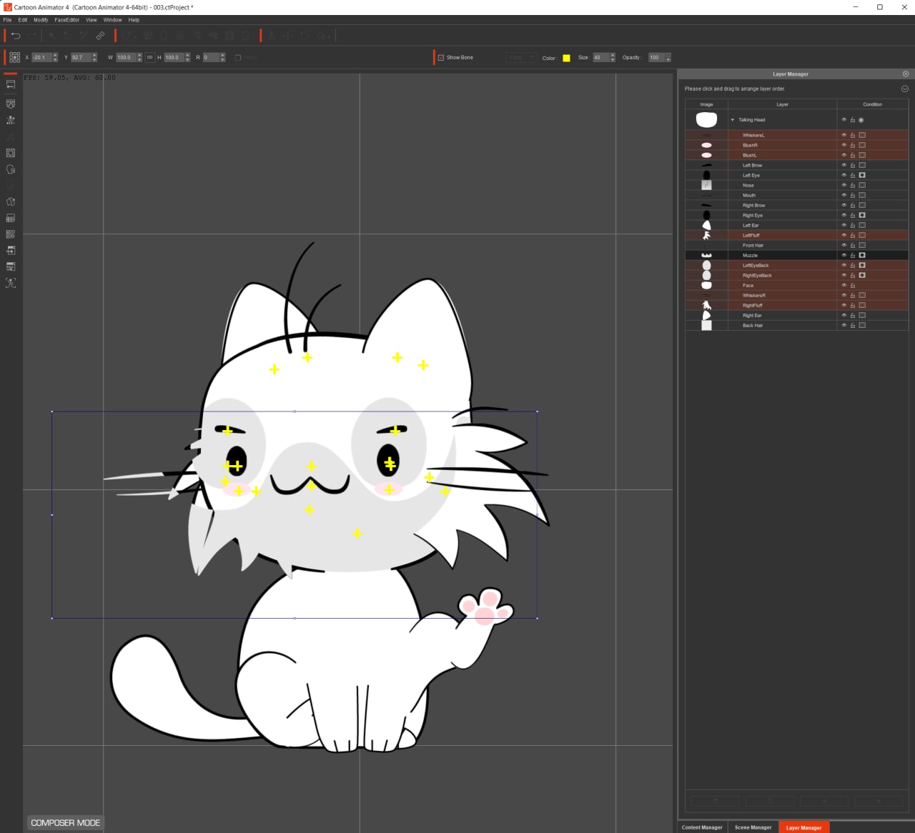Image resolution: width=915 pixels, height=833 pixels.
Task: Click the lock icon of the Back Hair layer
Action: tap(853, 325)
